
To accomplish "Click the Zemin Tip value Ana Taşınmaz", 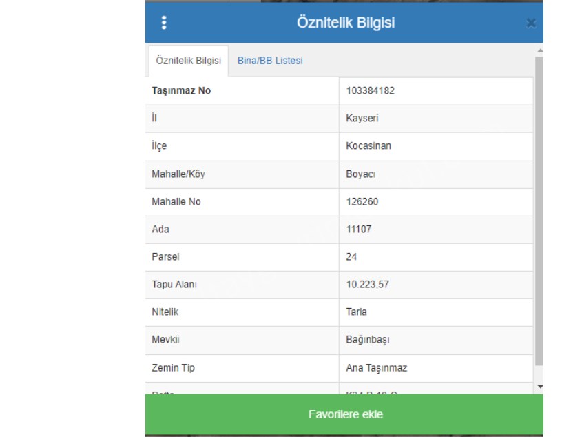I will pyautogui.click(x=376, y=368).
